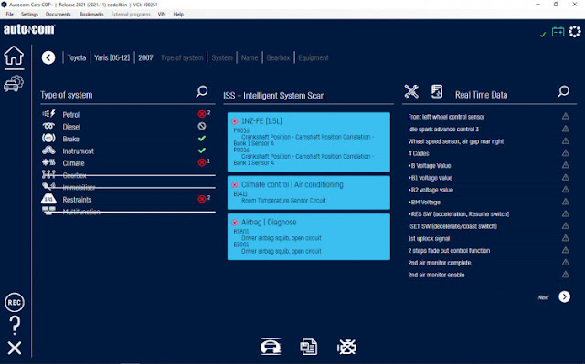Select 2 steps fade out control function
Viewport: 585px width, 364px height.
pos(449,251)
